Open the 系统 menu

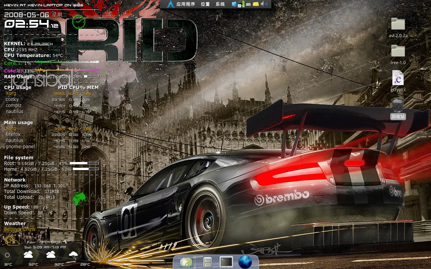[220, 4]
